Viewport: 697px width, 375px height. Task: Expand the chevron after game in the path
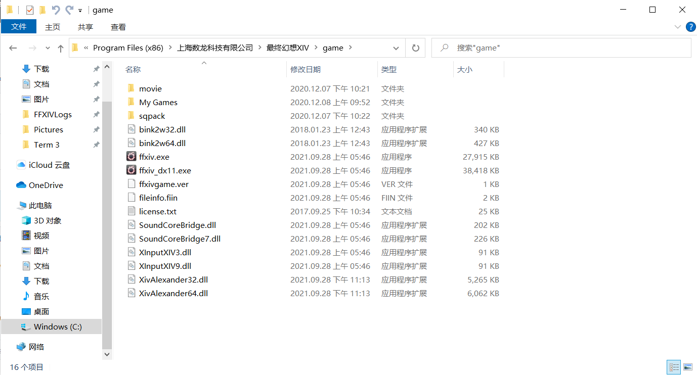[x=350, y=48]
